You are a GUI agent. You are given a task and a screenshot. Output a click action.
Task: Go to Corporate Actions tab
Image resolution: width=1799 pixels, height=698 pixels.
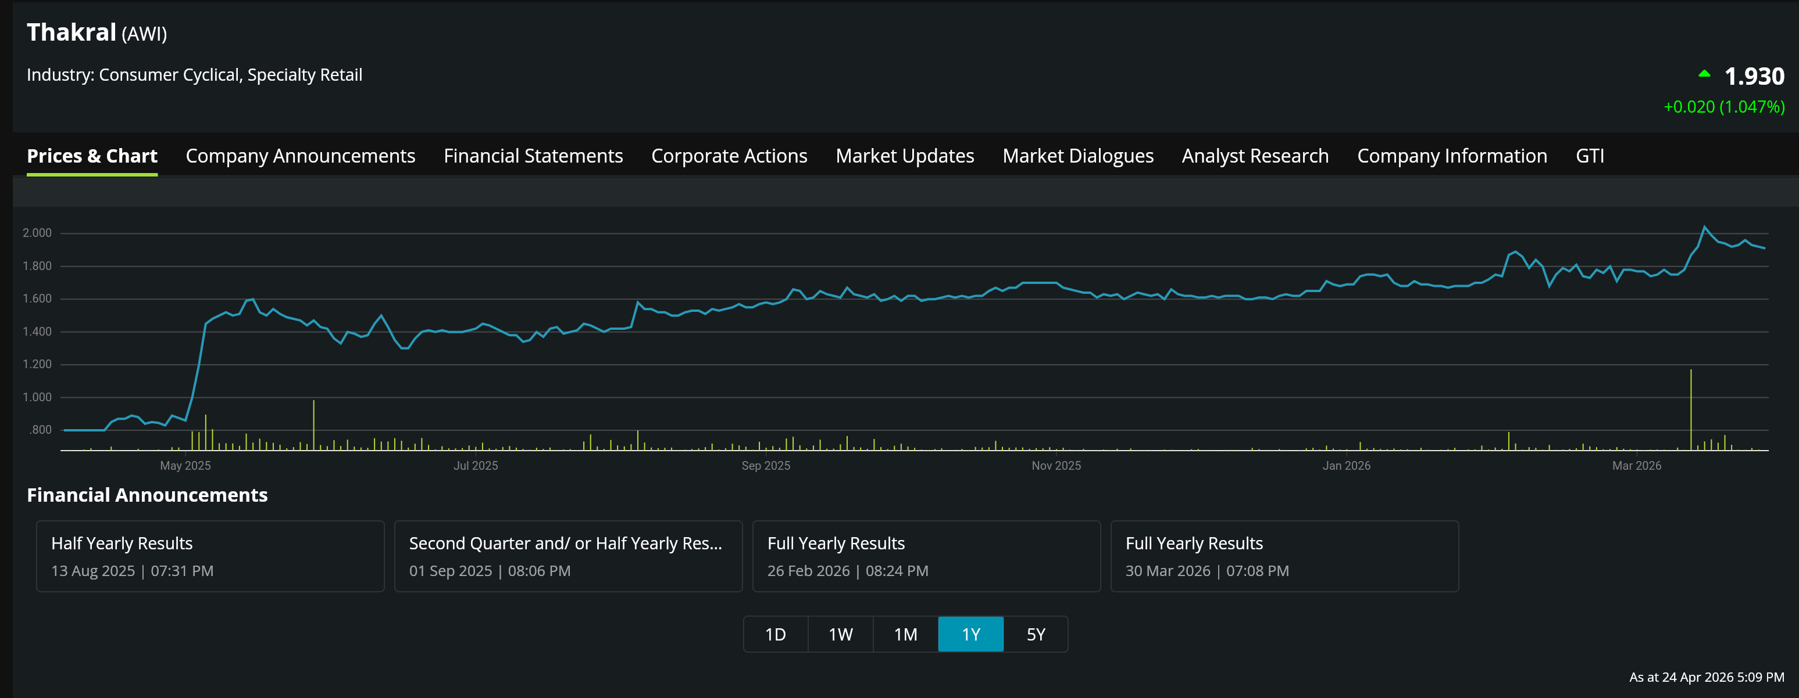coord(729,156)
